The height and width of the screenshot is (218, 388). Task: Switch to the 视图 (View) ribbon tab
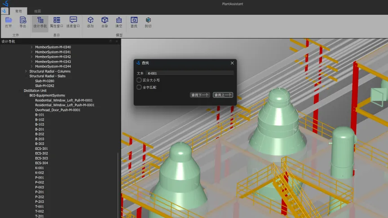(x=37, y=11)
